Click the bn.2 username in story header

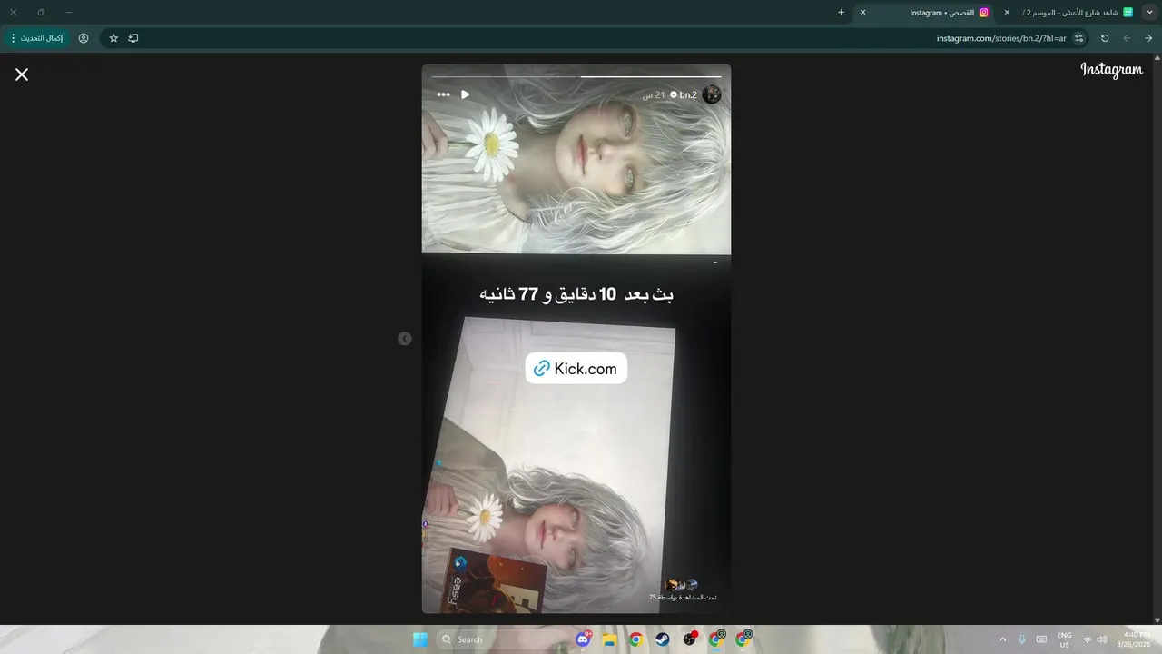tap(688, 94)
